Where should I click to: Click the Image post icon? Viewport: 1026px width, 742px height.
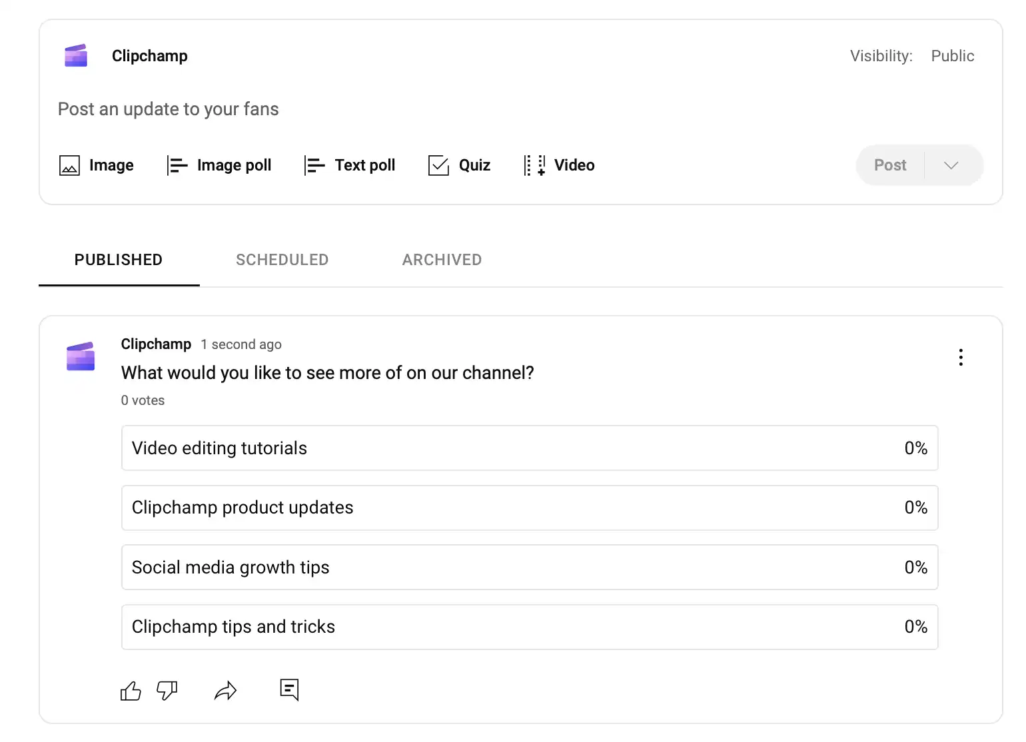[69, 165]
